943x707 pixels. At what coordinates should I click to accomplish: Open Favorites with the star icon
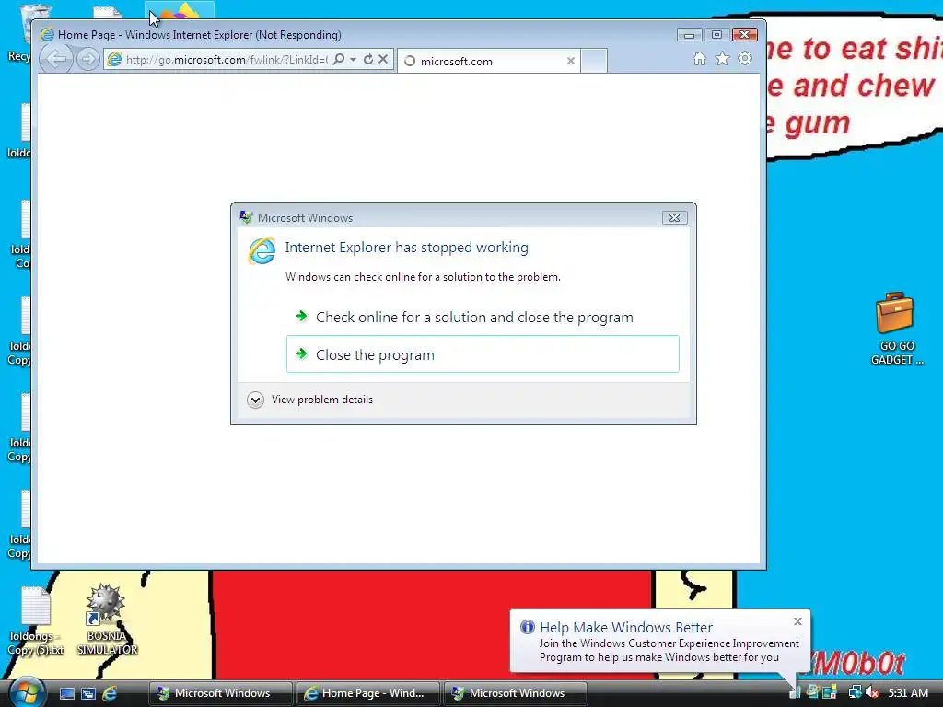point(722,58)
